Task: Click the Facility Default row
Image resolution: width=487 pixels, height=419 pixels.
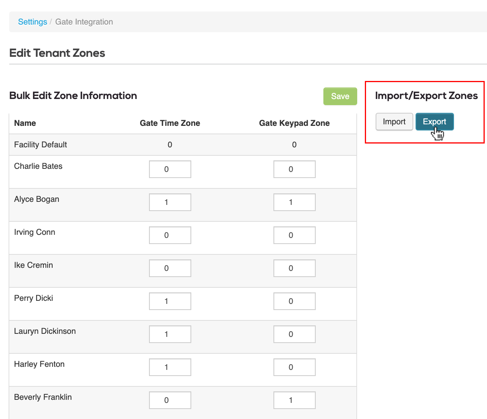Action: click(x=170, y=145)
